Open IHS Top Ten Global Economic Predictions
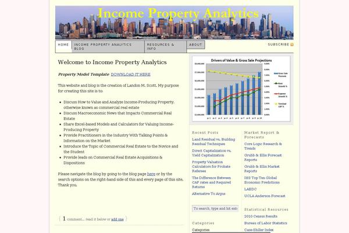 pos(262,180)
